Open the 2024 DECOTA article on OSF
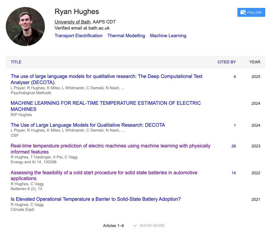 click(x=88, y=125)
